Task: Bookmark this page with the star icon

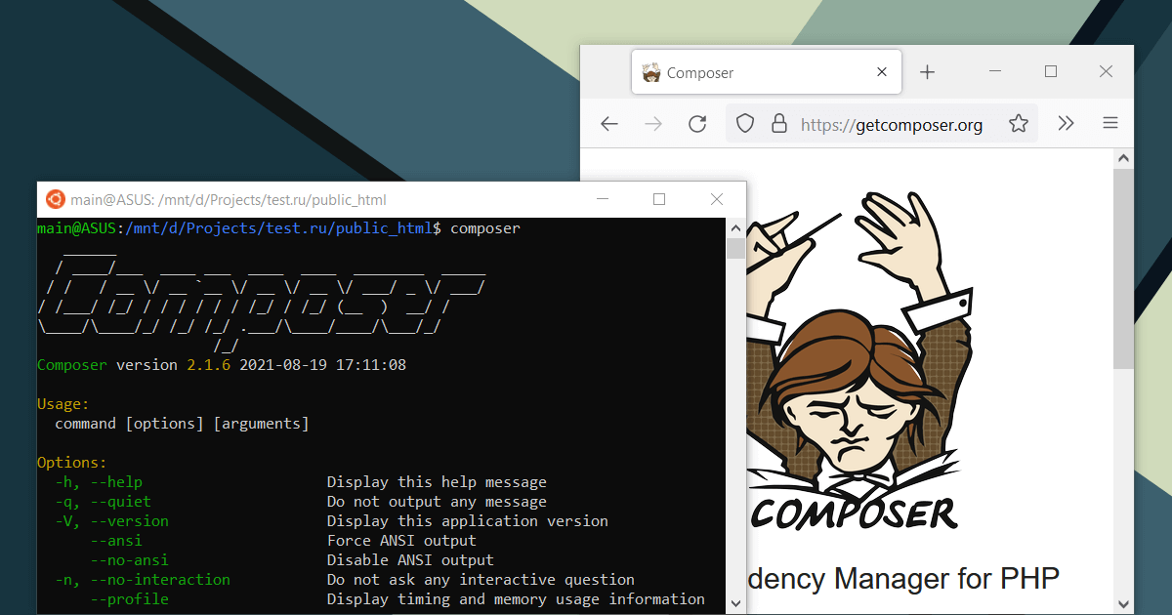Action: tap(1019, 124)
